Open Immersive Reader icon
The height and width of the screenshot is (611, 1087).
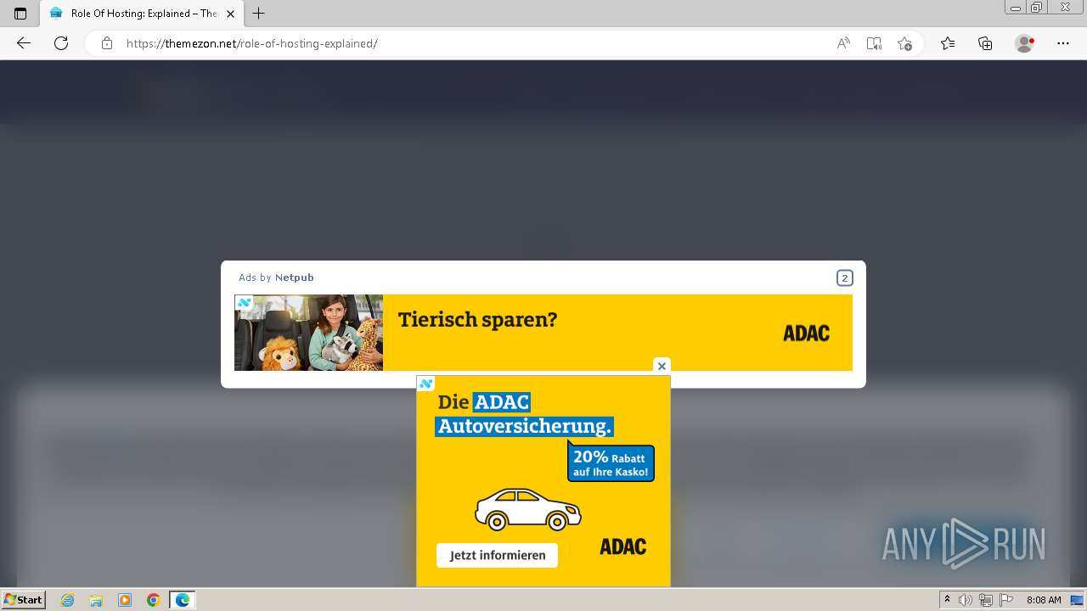[874, 43]
